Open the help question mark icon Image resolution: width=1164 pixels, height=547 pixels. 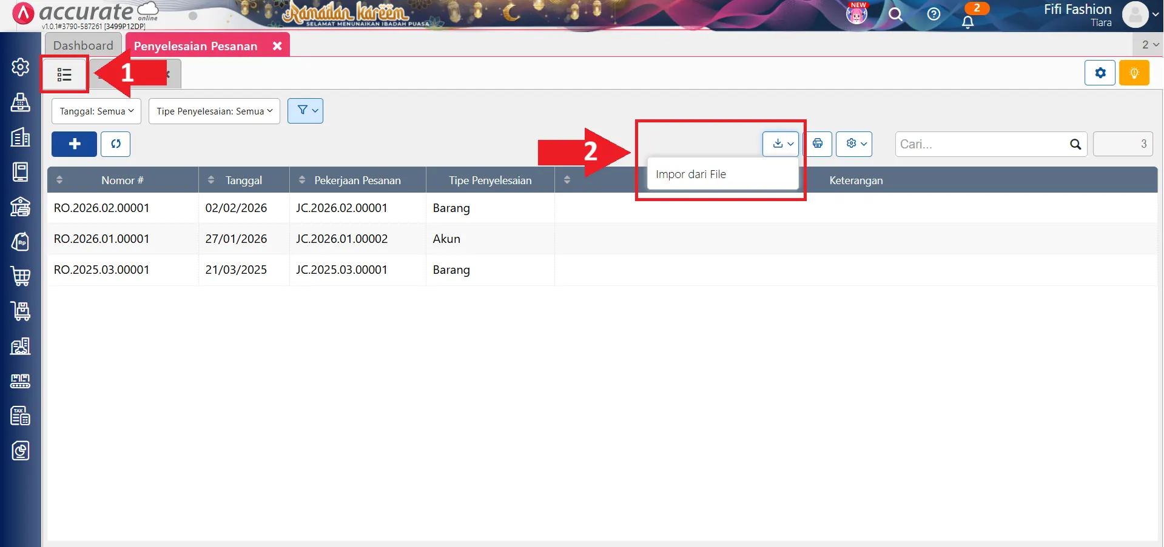[x=934, y=14]
